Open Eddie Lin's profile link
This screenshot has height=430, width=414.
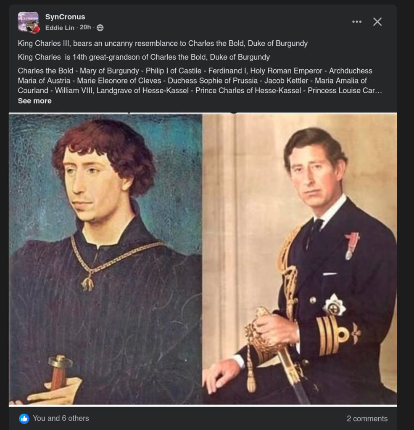click(60, 28)
